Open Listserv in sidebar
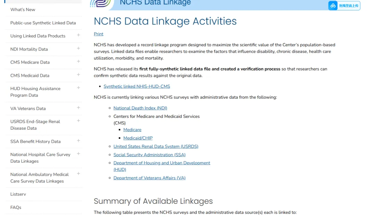 click(18, 194)
